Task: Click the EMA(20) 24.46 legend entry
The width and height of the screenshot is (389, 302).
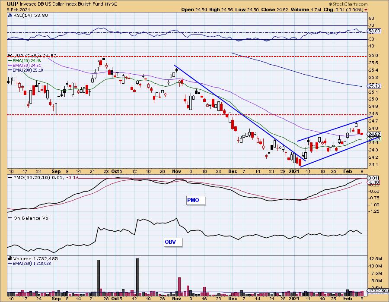Action: tap(25, 61)
